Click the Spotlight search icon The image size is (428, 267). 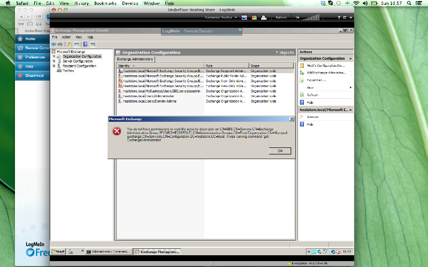tap(409, 3)
